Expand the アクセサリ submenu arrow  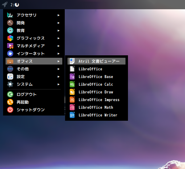pos(59,15)
